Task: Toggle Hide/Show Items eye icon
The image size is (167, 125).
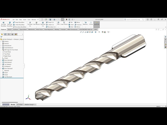Action: 99,32
